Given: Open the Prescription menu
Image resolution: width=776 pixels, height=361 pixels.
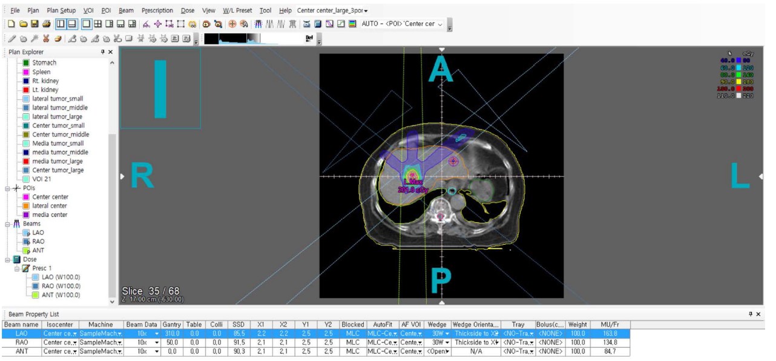Looking at the screenshot, I should pyautogui.click(x=157, y=11).
